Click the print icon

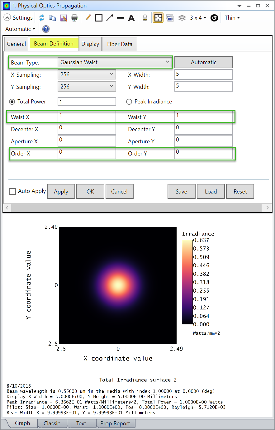tap(74, 18)
